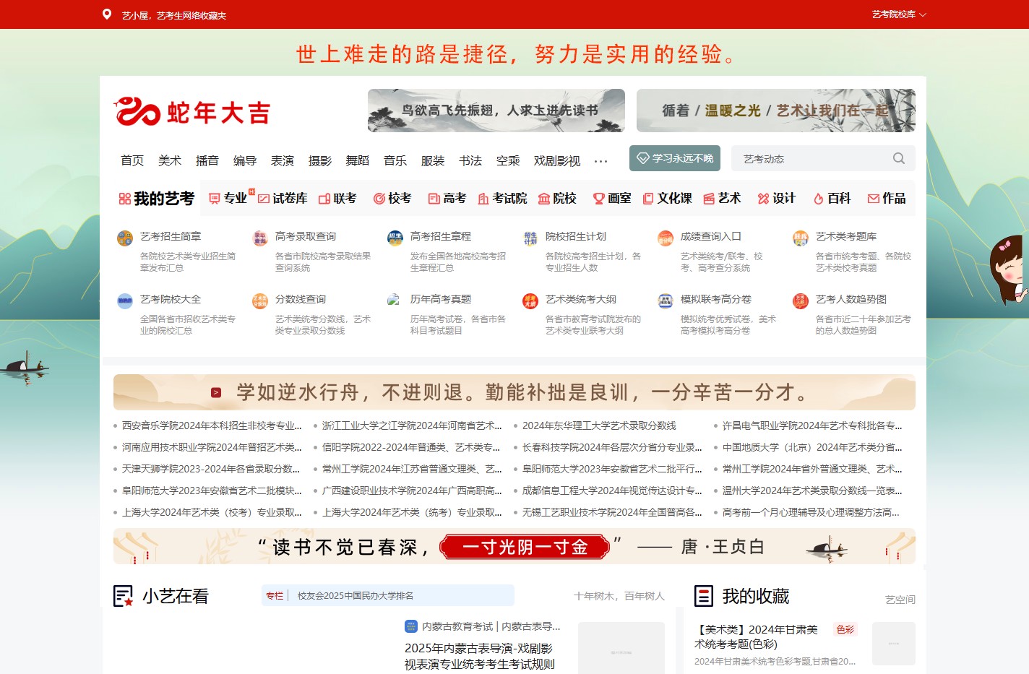Select the 试卷库 tab
This screenshot has height=674, width=1029.
click(283, 198)
